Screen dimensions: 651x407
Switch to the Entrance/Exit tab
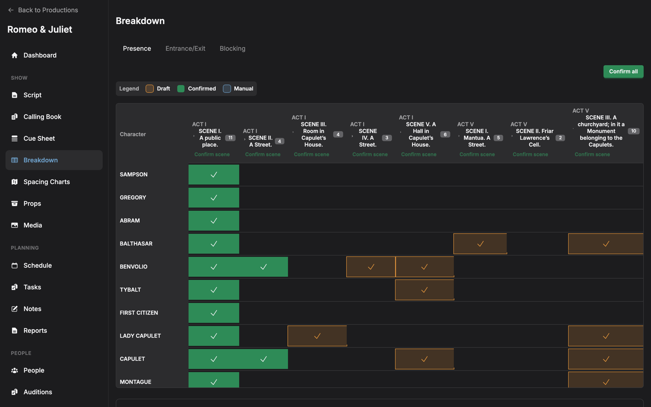[185, 48]
